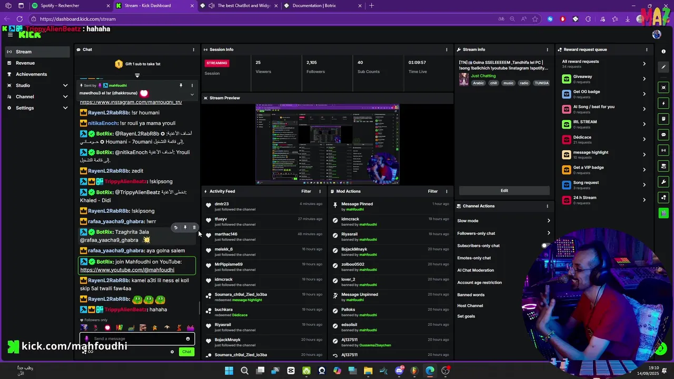Click Set goals in Channel Actions
The width and height of the screenshot is (674, 379).
[x=466, y=316]
